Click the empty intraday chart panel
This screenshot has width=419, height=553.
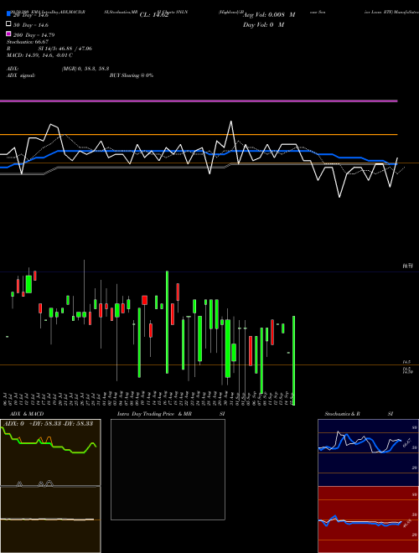pyautogui.click(x=168, y=469)
